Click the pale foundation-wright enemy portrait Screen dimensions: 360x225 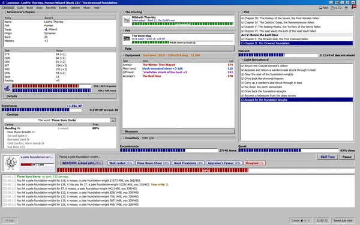(11, 163)
